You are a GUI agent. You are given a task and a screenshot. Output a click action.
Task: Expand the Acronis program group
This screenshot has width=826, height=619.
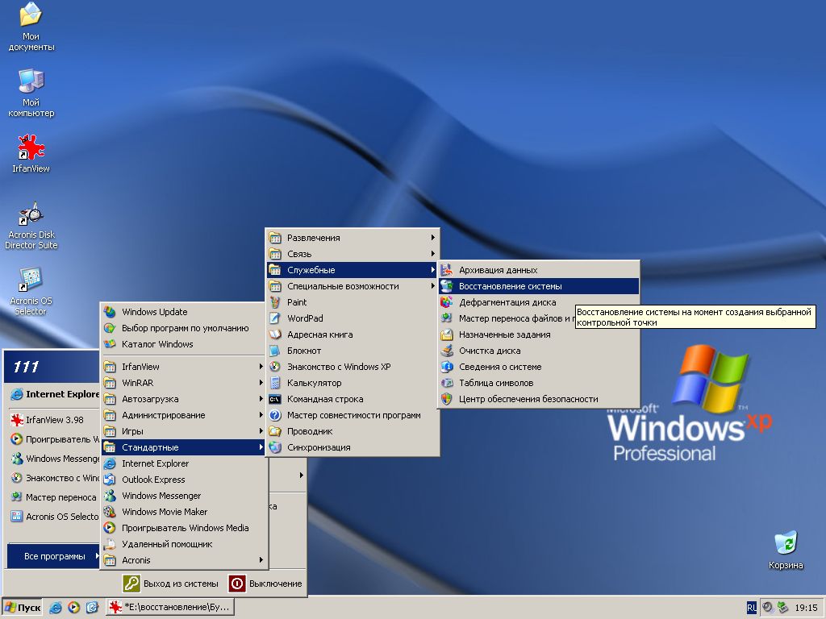[x=136, y=560]
